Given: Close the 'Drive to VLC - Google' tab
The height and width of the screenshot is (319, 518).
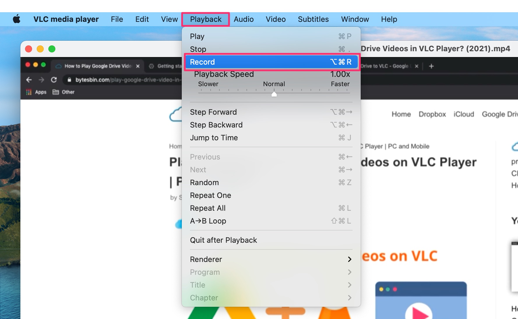Looking at the screenshot, I should coord(417,66).
